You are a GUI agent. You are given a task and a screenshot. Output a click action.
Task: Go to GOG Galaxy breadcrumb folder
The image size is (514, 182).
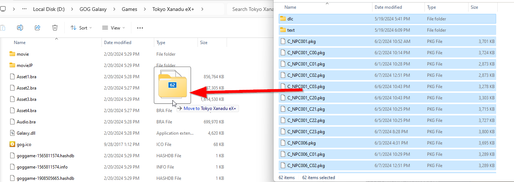click(93, 9)
